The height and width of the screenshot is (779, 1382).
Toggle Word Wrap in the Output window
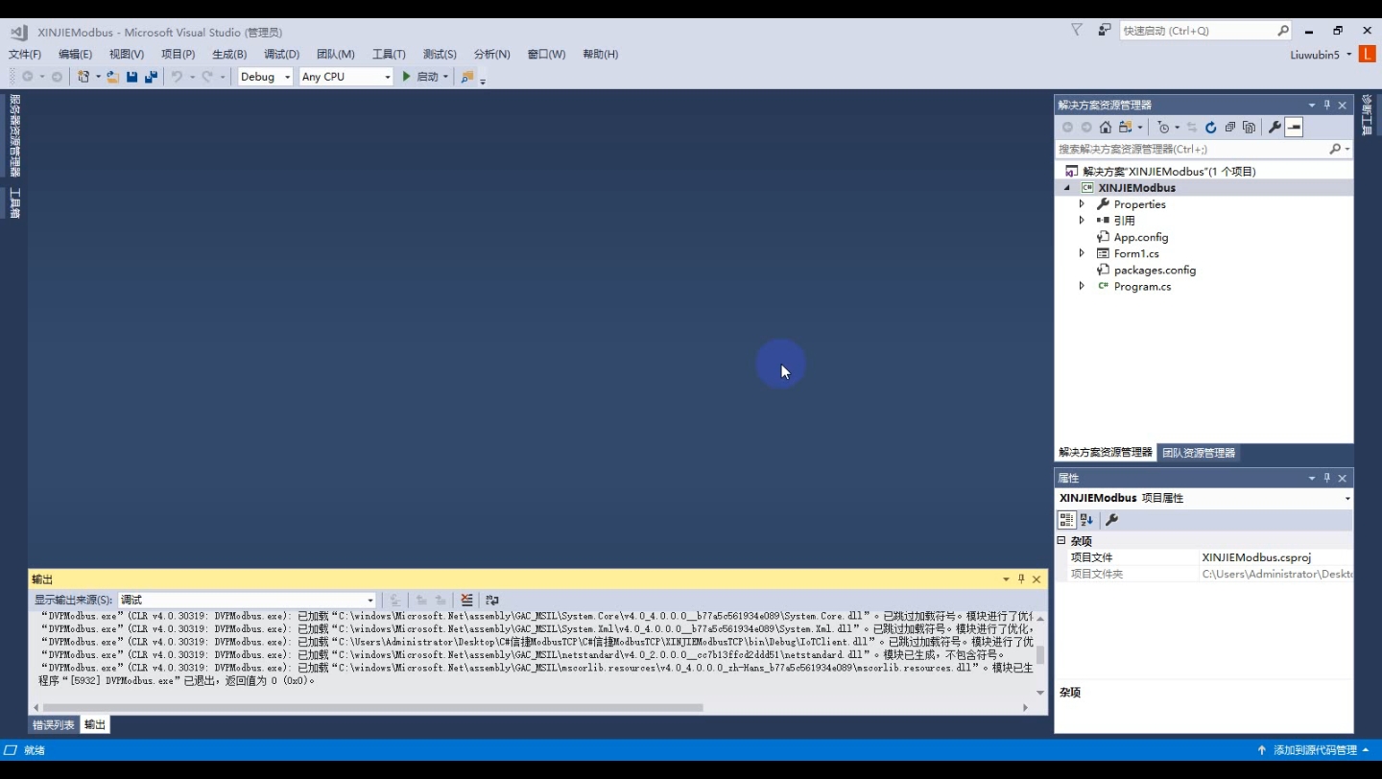tap(492, 600)
